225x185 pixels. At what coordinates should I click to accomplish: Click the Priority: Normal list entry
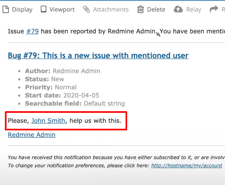(x=51, y=87)
